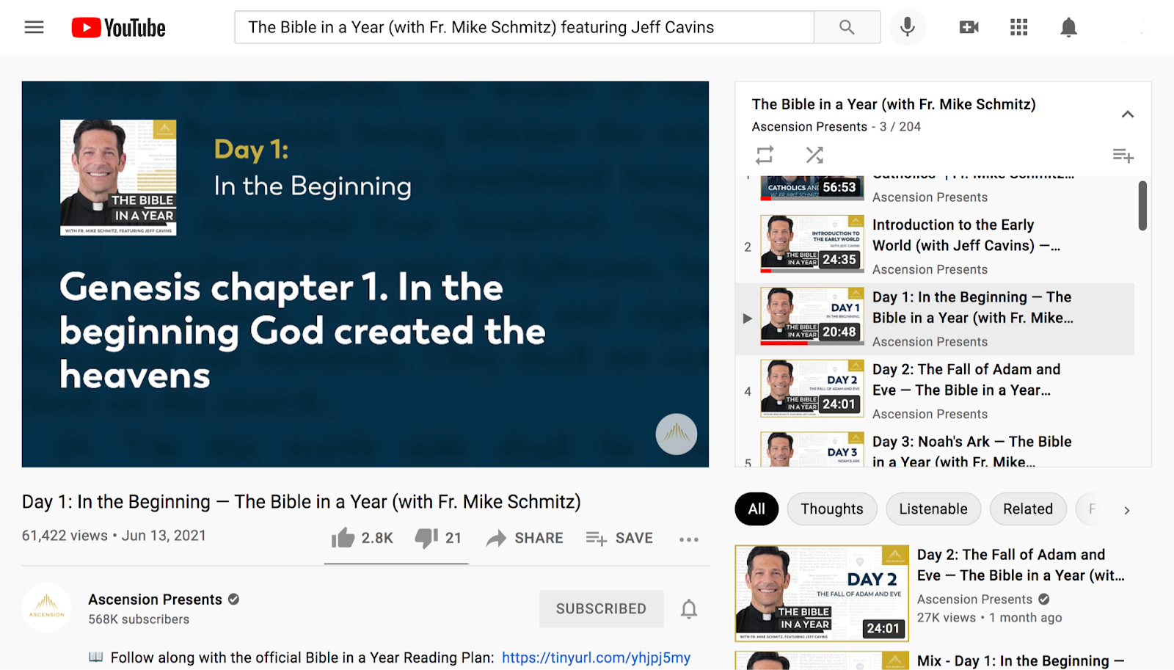The width and height of the screenshot is (1174, 670).
Task: Select the Thoughts filter chip
Action: pyautogui.click(x=832, y=509)
